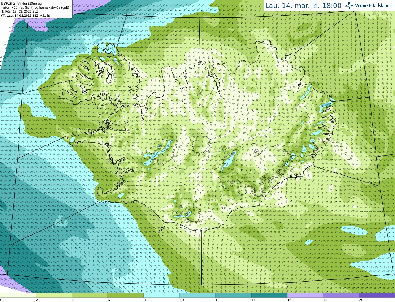This screenshot has width=395, height=302.
Task: Click the scale label '2'
Action: 37,300
